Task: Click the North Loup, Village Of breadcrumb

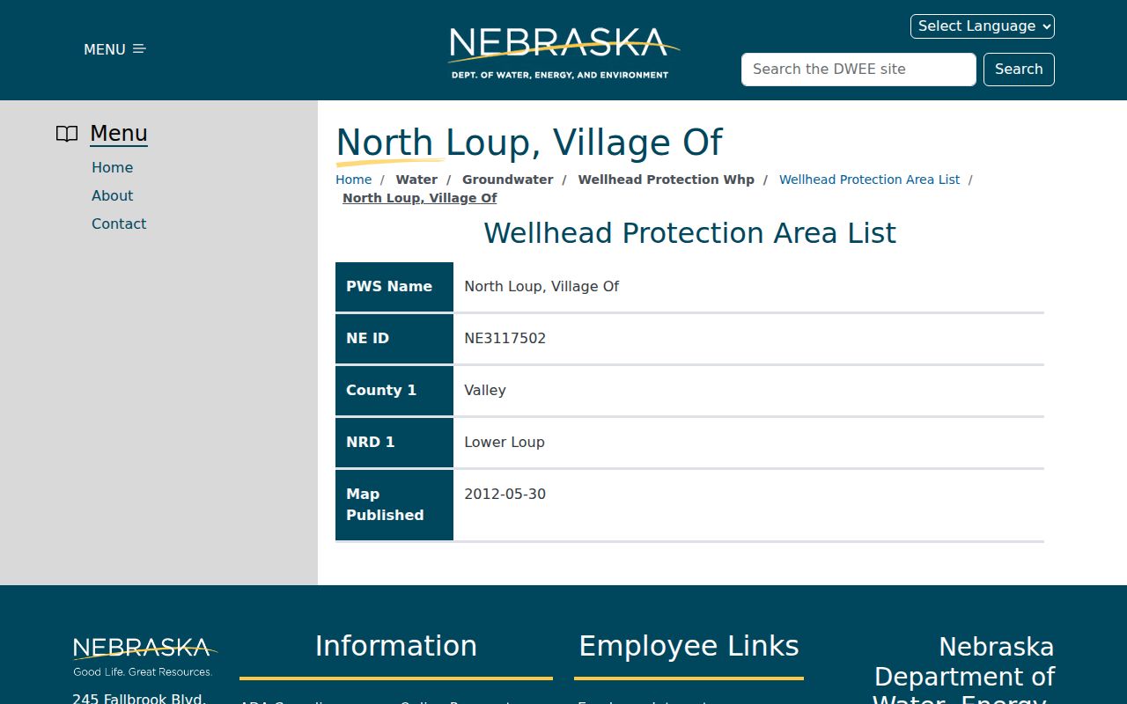Action: point(420,198)
